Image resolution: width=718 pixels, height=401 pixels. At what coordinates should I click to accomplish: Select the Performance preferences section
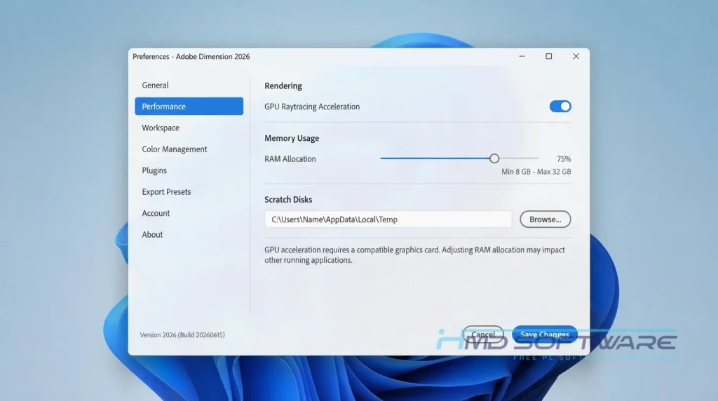[189, 106]
